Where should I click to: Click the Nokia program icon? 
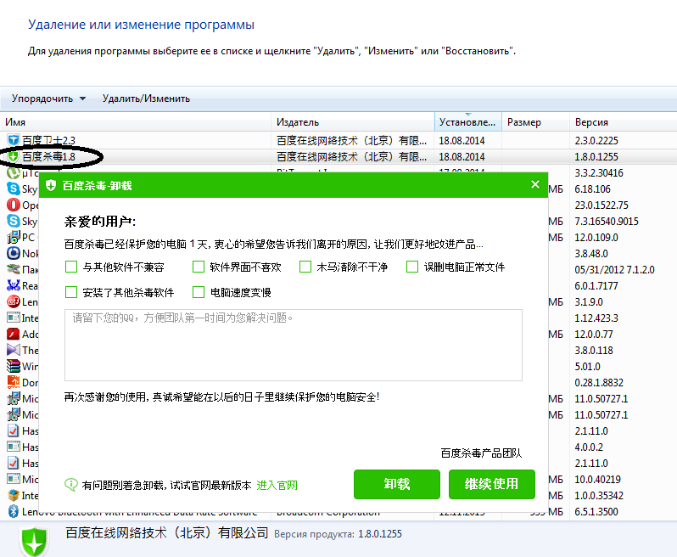point(14,253)
